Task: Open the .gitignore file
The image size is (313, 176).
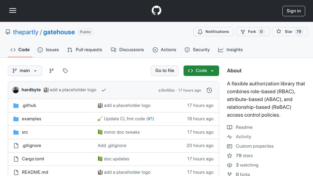Action: pos(31,145)
